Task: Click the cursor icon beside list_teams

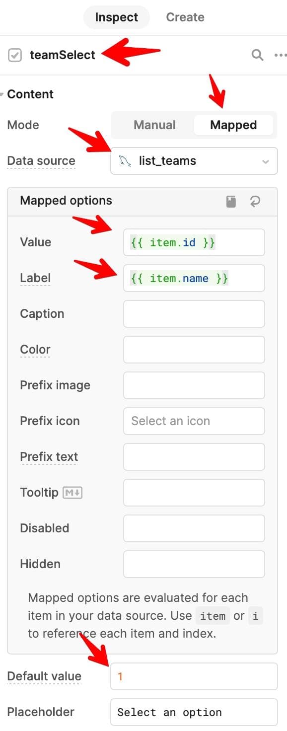Action: (126, 160)
